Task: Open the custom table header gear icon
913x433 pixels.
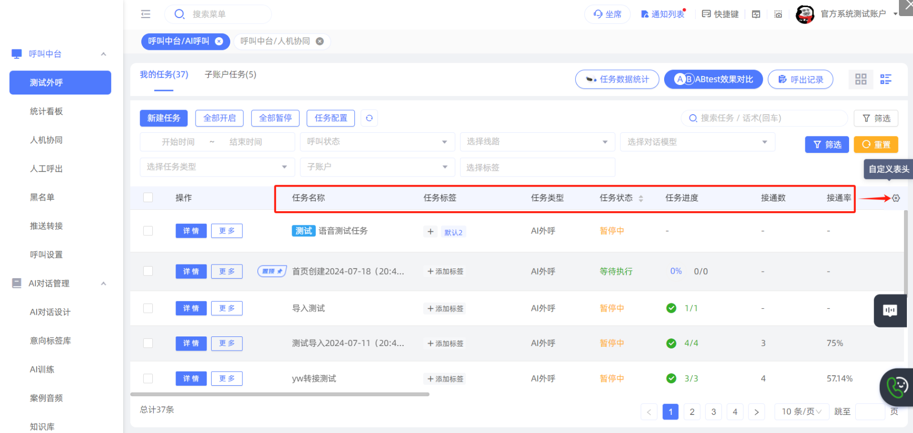Action: point(896,198)
